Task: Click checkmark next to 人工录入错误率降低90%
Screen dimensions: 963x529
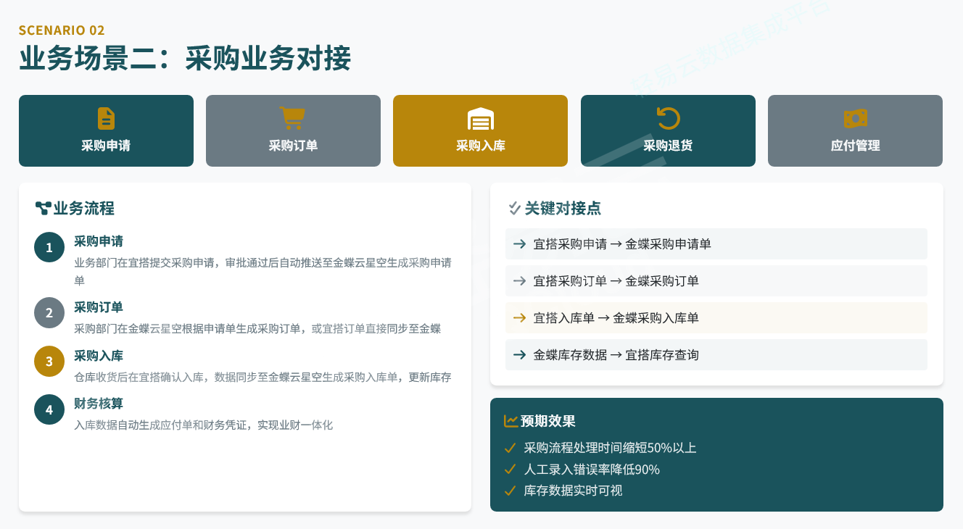Action: (510, 470)
